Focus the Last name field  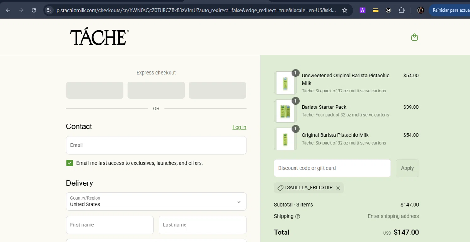[x=202, y=225]
